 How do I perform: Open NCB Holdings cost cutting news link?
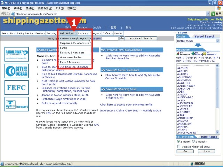coord(68,82)
